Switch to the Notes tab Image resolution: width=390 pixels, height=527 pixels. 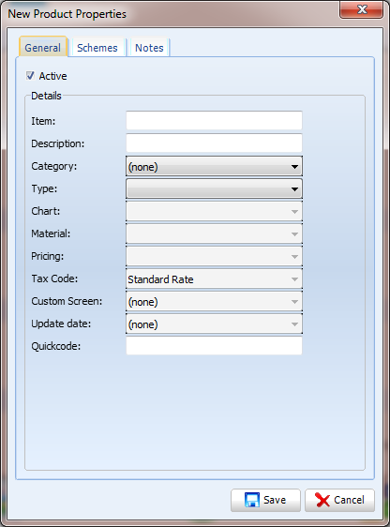(149, 48)
